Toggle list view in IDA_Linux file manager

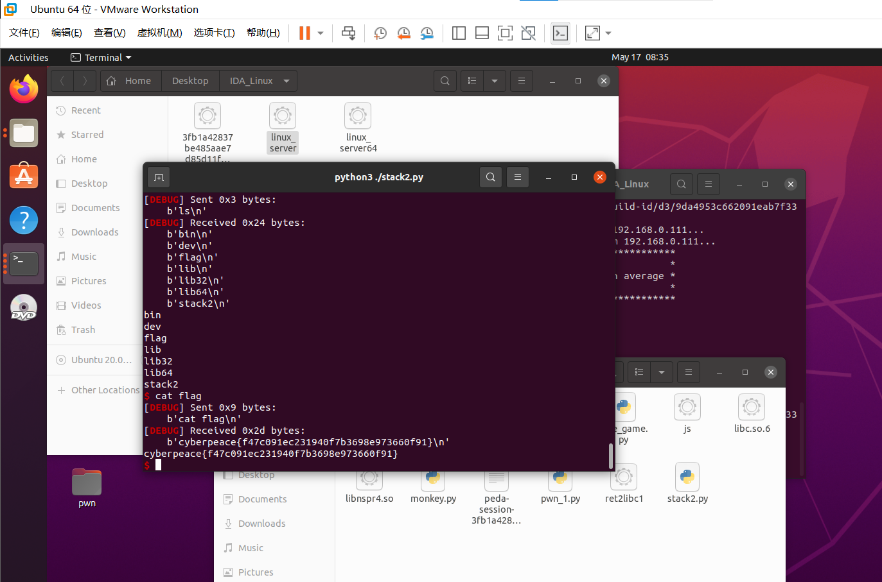472,81
